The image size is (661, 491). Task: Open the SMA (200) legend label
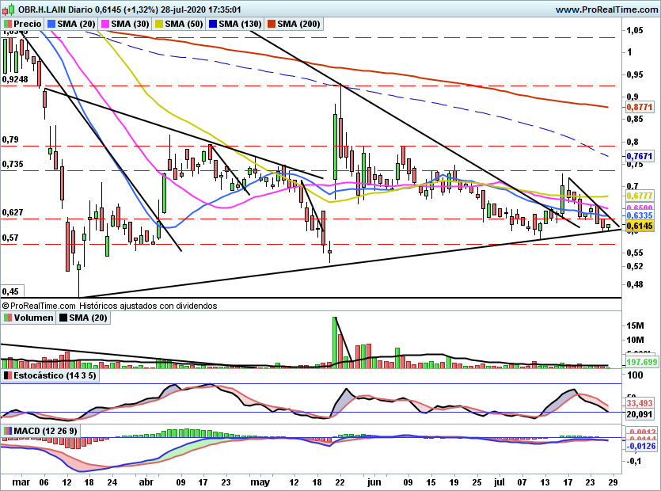point(298,24)
